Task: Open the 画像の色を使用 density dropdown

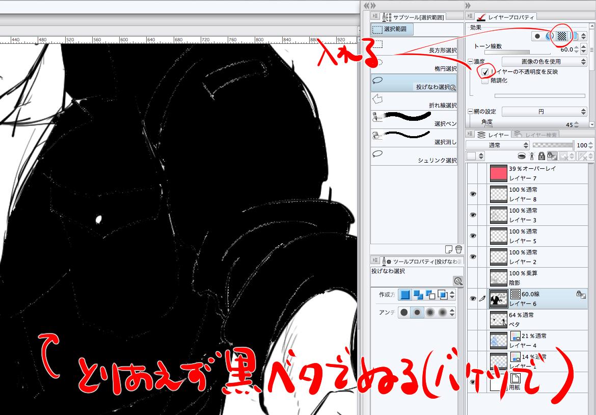Action: [545, 61]
